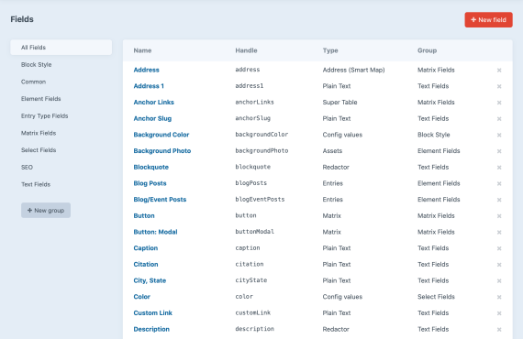Image resolution: width=523 pixels, height=339 pixels.
Task: Remove the Blockquote field
Action: [499, 167]
